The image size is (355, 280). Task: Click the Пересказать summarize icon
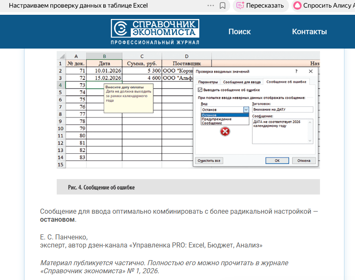pos(240,5)
